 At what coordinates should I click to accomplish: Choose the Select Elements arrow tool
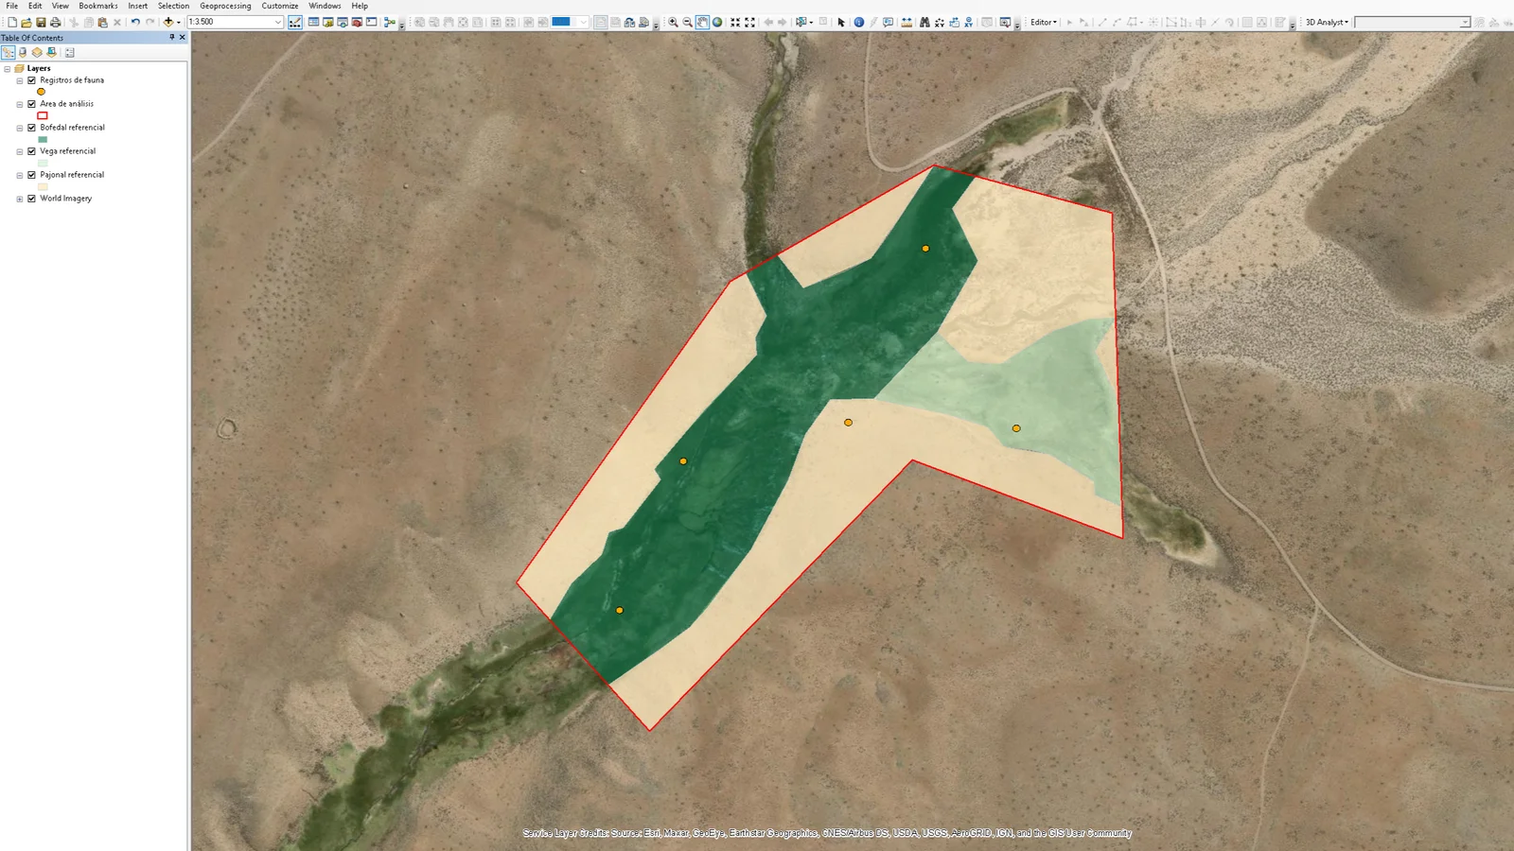click(841, 22)
